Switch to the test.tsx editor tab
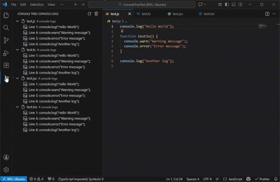Image resolution: width=280 pixels, height=182 pixels. pyautogui.click(x=209, y=14)
